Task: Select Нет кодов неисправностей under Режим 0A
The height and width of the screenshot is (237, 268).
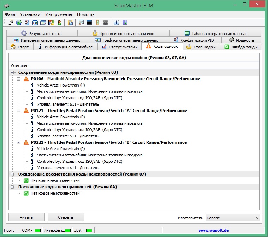Action: (x=55, y=194)
